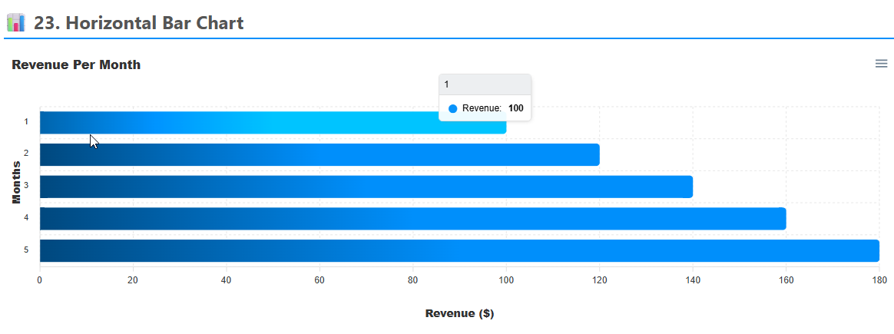The width and height of the screenshot is (894, 334).
Task: Click the blue Revenue marker dot in tooltip
Action: 452,109
